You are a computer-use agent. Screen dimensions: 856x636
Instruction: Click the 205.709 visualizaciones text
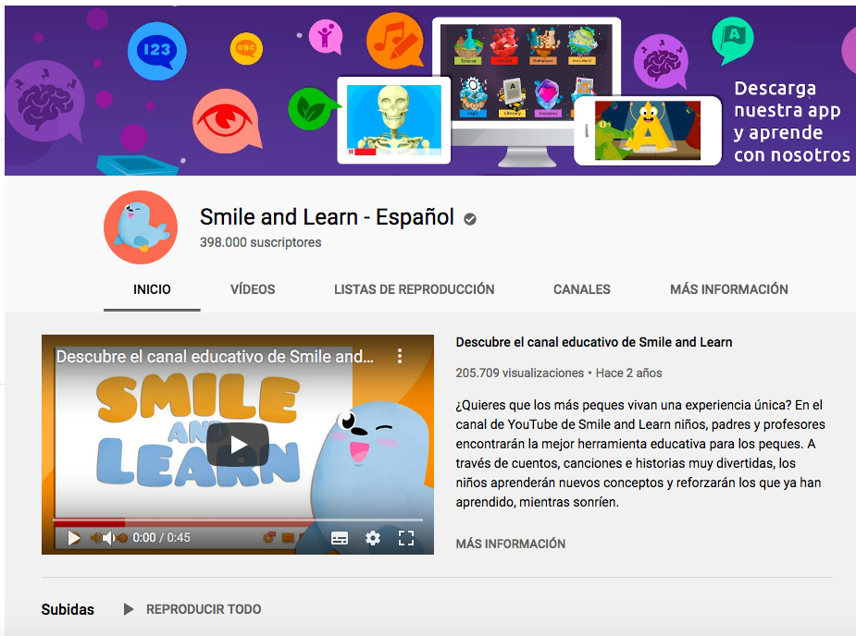520,373
